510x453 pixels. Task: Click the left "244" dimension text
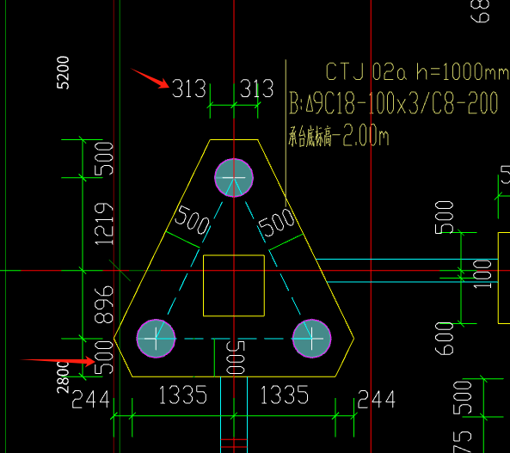pyautogui.click(x=91, y=400)
